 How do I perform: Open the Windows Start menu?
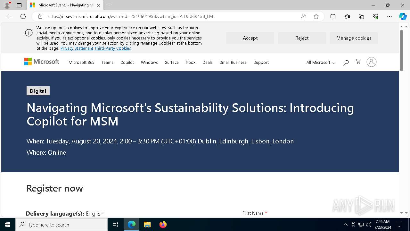pyautogui.click(x=8, y=225)
